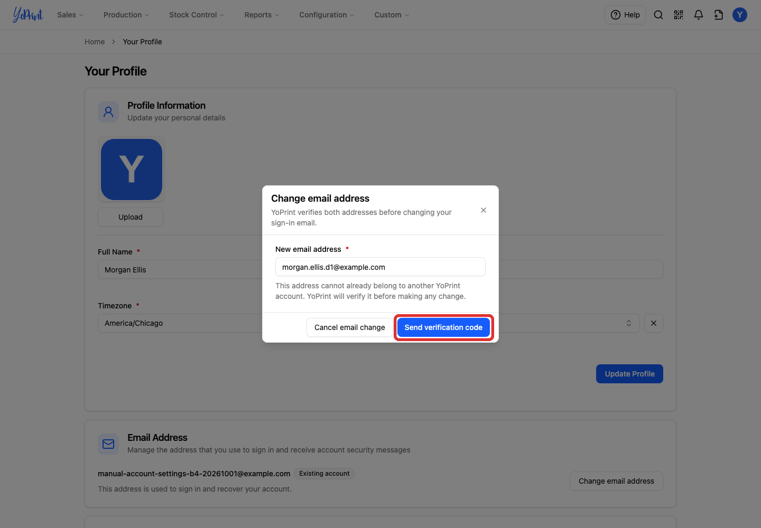Click Your Profile breadcrumb text
The height and width of the screenshot is (528, 761).
click(x=142, y=42)
